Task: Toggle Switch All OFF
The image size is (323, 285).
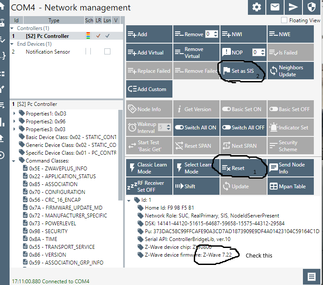Action: [x=243, y=128]
